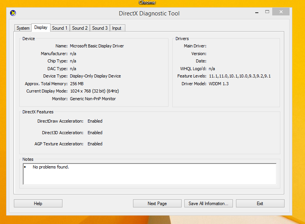Click the 'No problems found.' note
305x224 pixels.
coord(51,167)
